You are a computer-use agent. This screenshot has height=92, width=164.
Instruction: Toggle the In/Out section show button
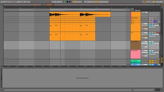click(x=162, y=58)
